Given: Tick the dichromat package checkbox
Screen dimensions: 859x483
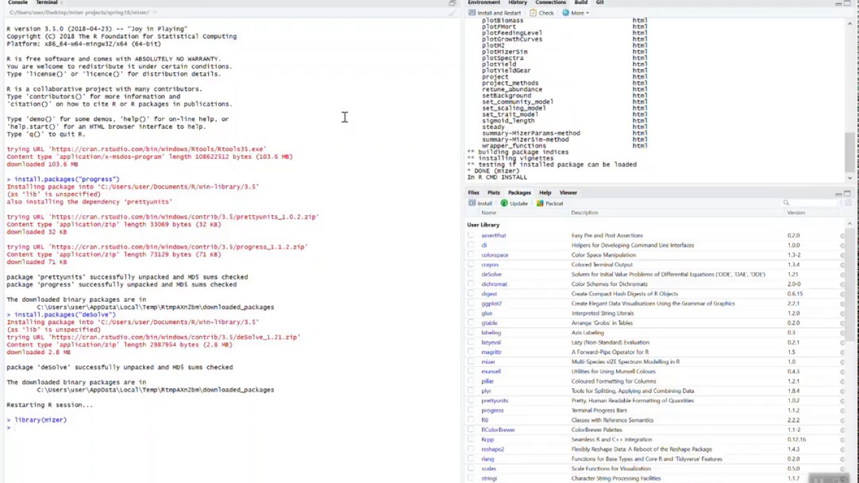Looking at the screenshot, I should point(470,284).
